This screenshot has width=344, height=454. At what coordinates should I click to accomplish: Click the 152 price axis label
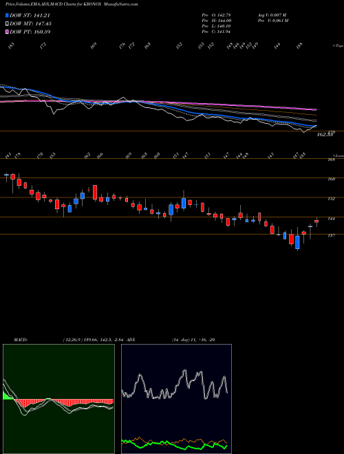point(332,199)
